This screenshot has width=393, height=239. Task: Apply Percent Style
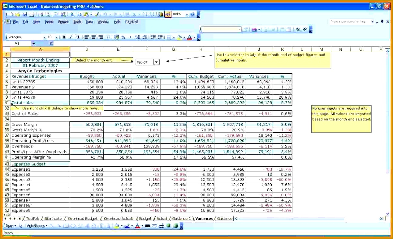pos(123,37)
